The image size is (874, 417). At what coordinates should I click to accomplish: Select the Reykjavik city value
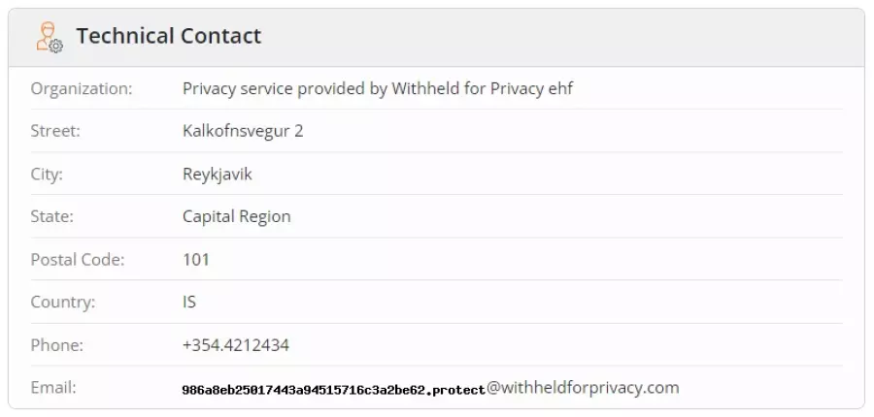218,175
